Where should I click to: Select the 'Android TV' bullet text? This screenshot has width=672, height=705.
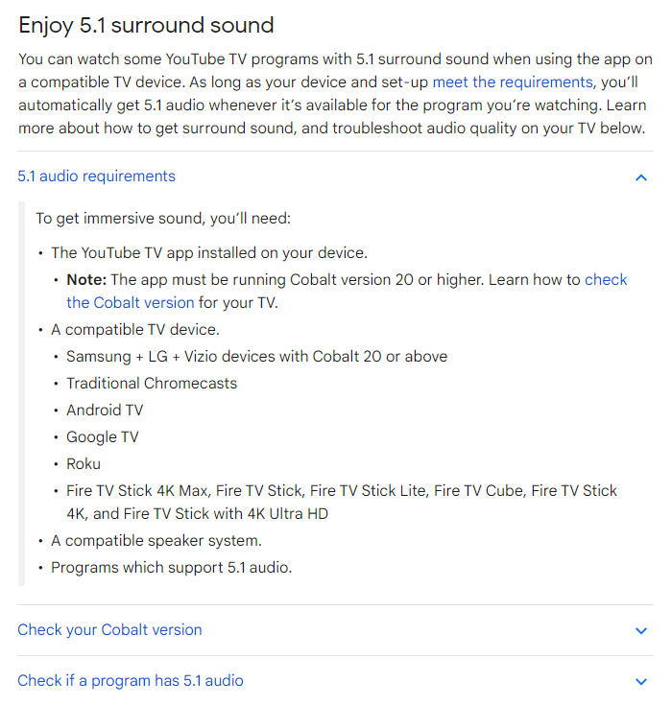tap(105, 411)
